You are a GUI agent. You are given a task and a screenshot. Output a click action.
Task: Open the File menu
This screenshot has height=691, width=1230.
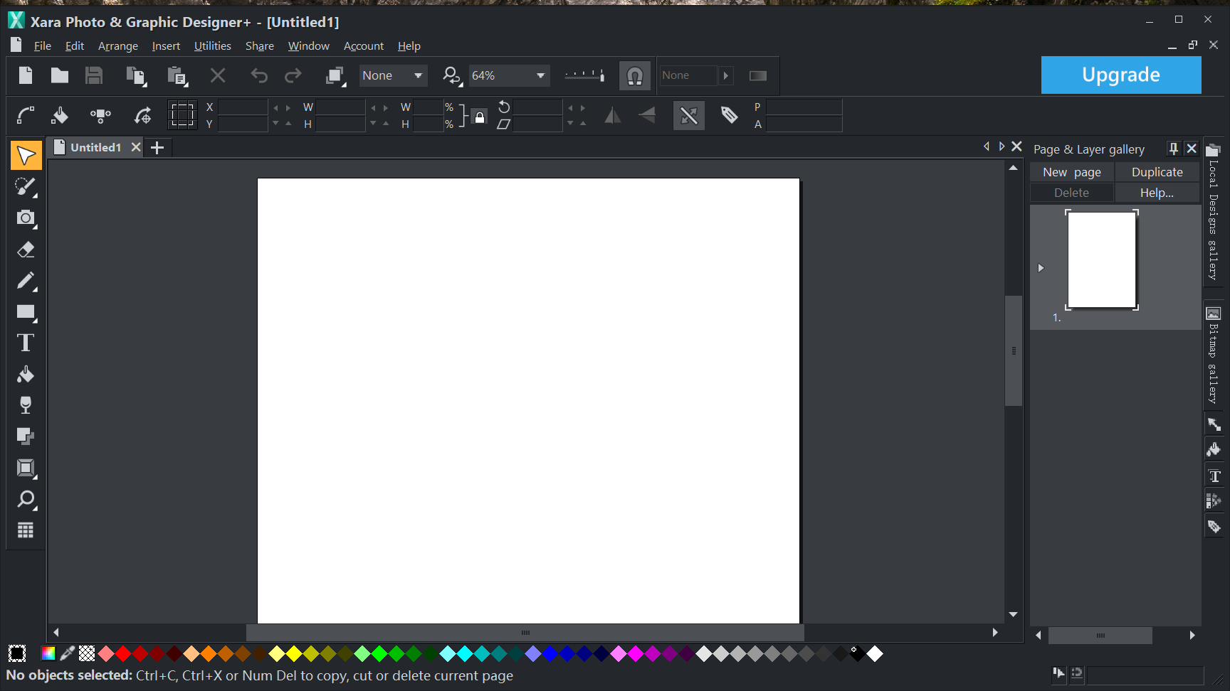pos(43,45)
